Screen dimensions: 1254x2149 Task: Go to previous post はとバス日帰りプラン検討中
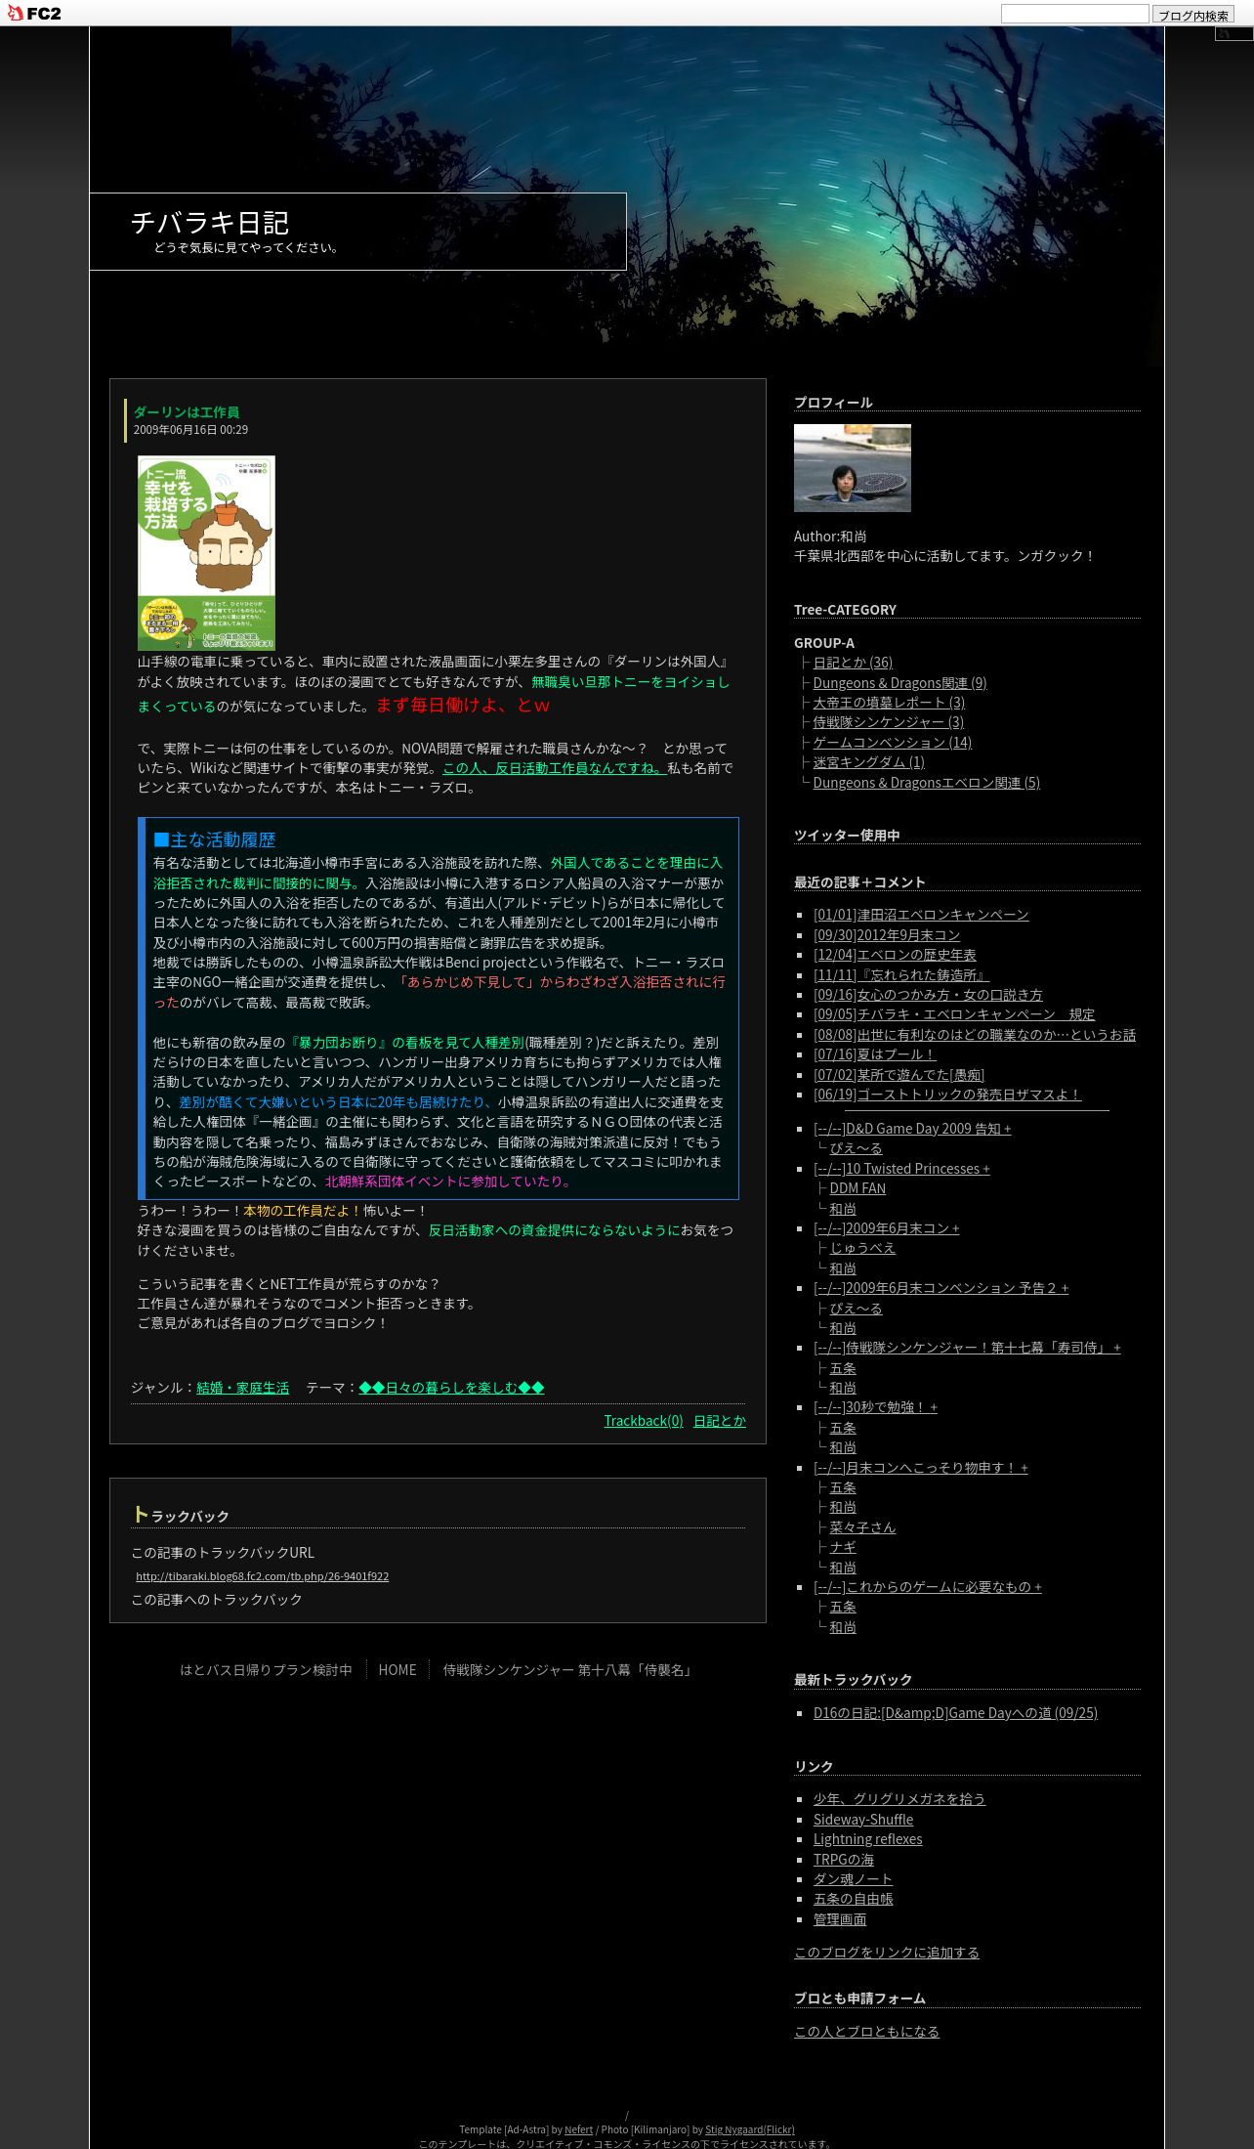(x=266, y=1670)
